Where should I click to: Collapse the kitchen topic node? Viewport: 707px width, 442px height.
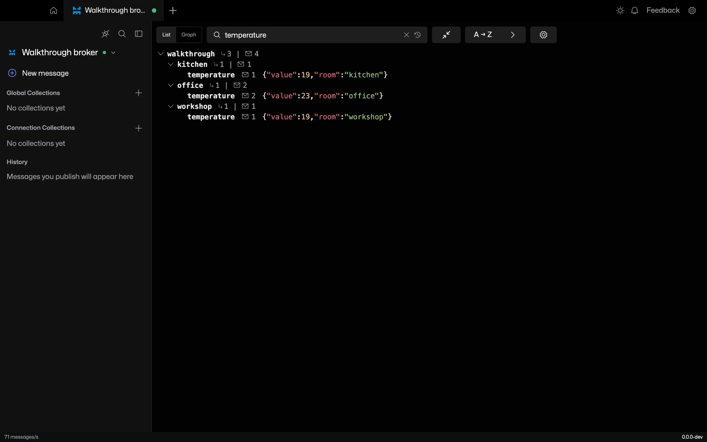click(x=171, y=64)
